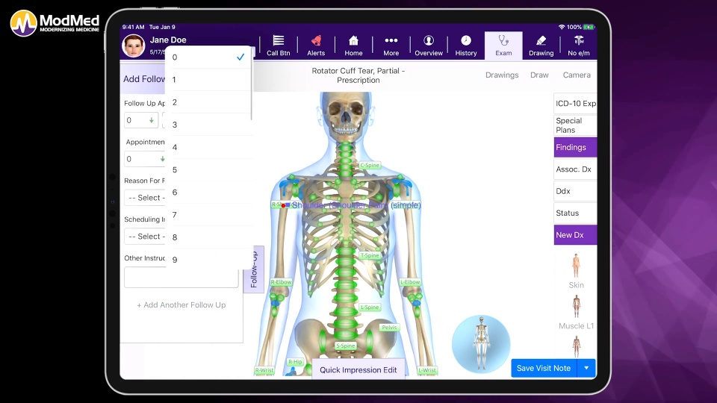
Task: Select the body layer below Muscle L1
Action: [576, 346]
